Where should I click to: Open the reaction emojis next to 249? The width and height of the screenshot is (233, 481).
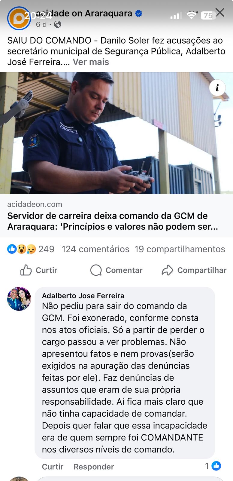pos(21,249)
